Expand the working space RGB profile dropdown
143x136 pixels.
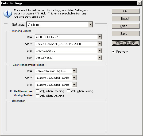(99, 37)
